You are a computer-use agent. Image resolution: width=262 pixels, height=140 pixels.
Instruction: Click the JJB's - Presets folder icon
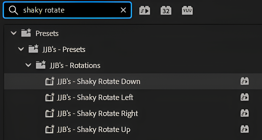point(33,49)
